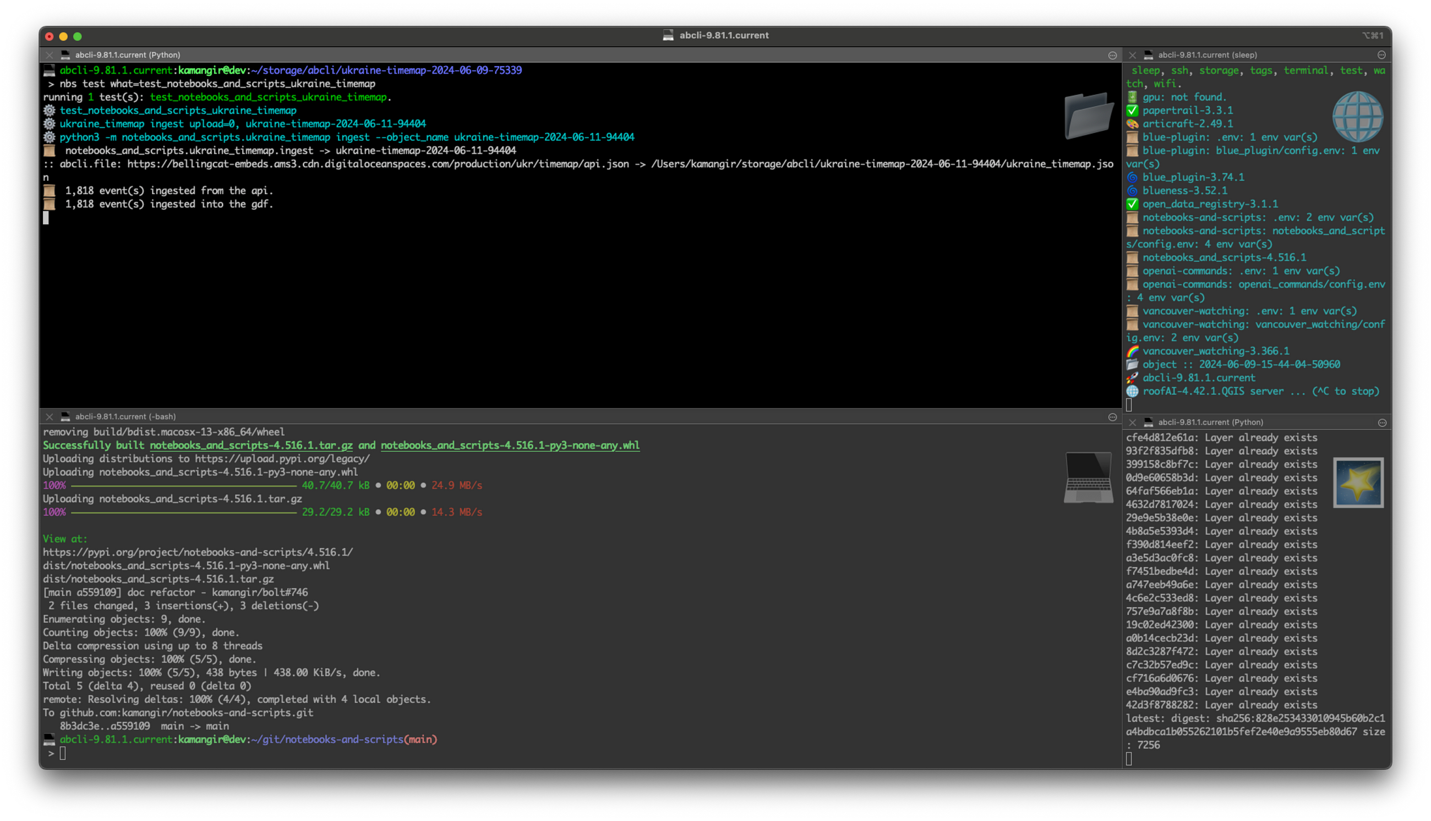Click the vancouver-watching icon in sidebar
The height and width of the screenshot is (821, 1431).
(x=1132, y=351)
